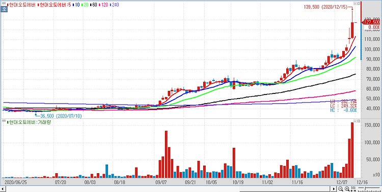Click the 150,000 volume axis label

coord(372,125)
